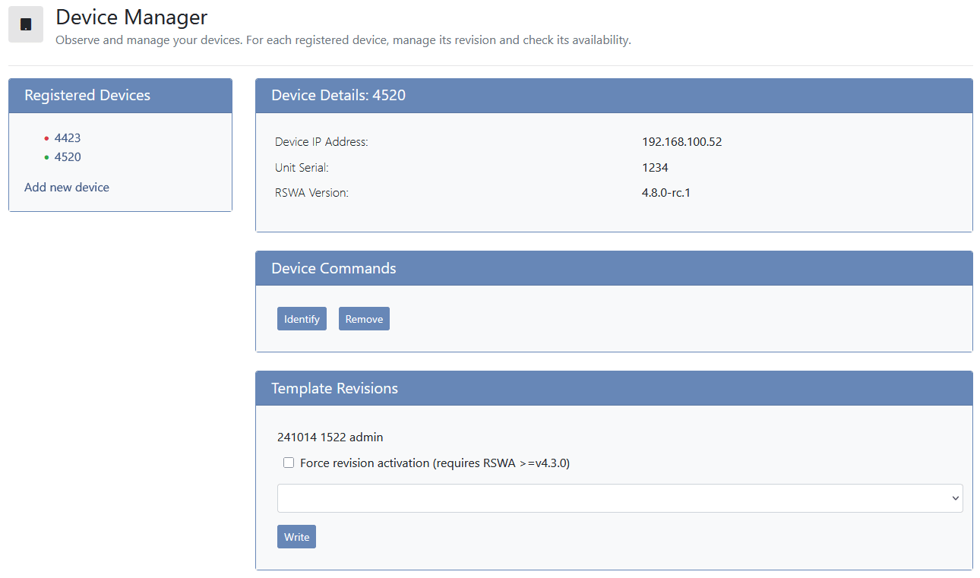Click the chevron arrow of the revision select
The width and height of the screenshot is (980, 578).
955,498
